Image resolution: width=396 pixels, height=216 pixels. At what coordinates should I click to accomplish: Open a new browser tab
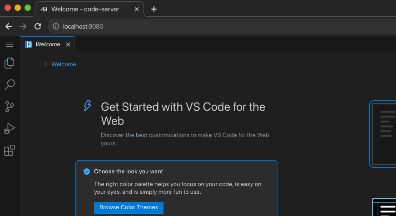154,9
